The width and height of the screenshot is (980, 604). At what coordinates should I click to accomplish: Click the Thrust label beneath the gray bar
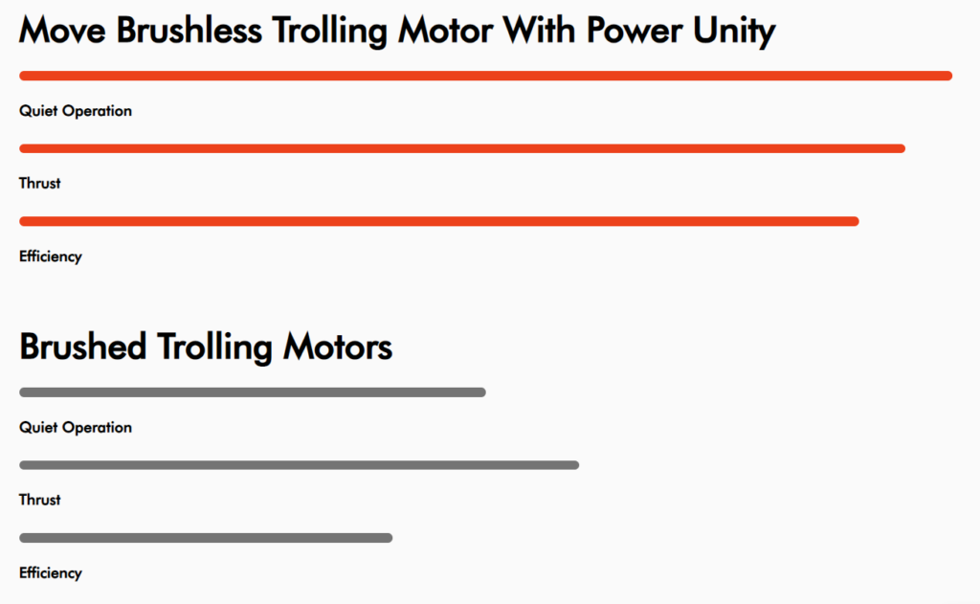40,500
